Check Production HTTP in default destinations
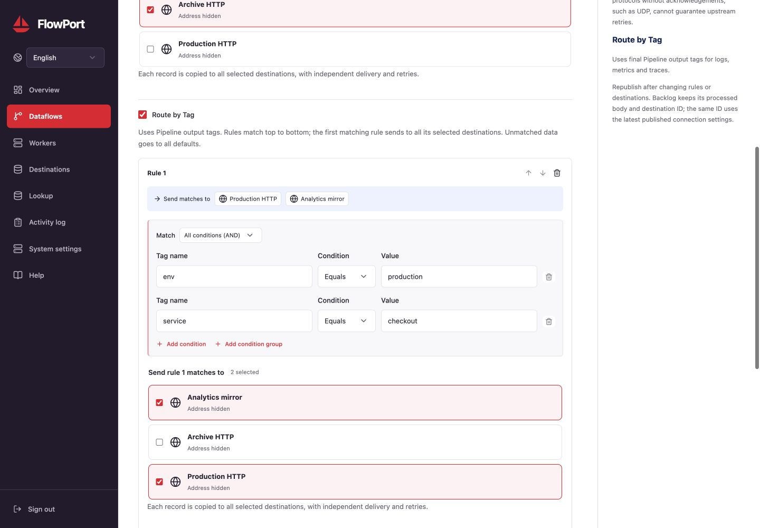This screenshot has height=528, width=760. (x=150, y=49)
